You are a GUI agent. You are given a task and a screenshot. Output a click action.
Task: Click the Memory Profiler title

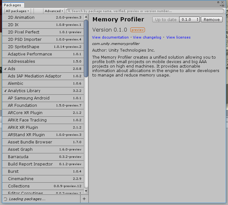point(118,19)
